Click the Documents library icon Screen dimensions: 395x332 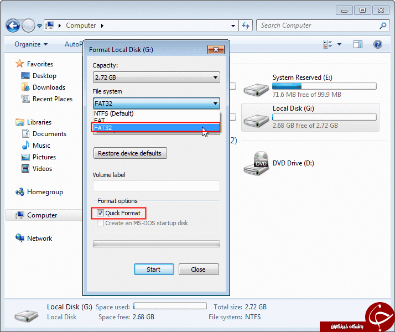(x=25, y=133)
